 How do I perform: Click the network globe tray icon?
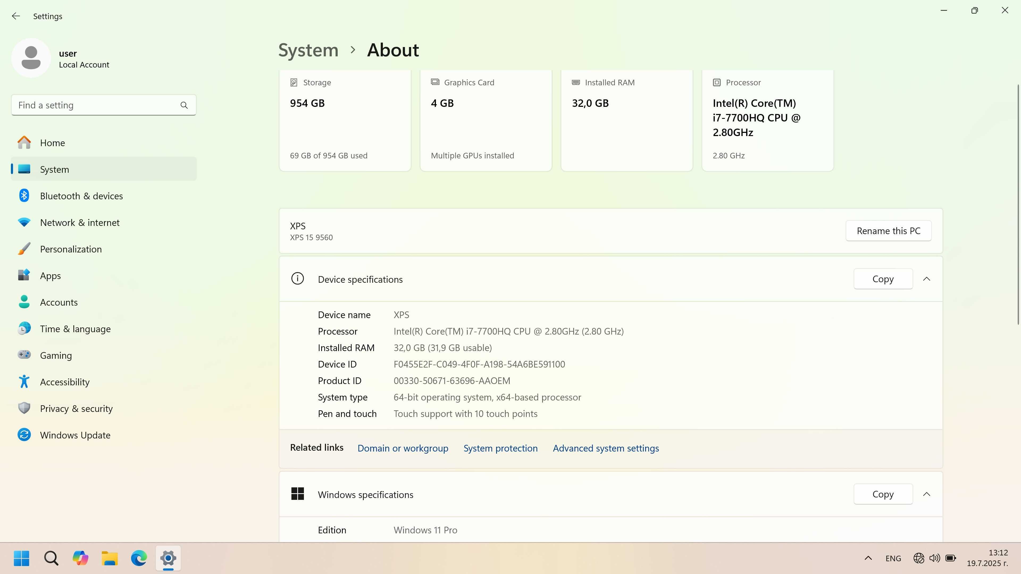tap(918, 558)
